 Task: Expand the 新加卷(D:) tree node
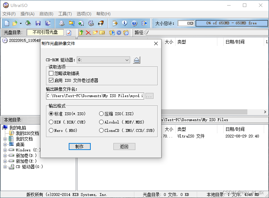pos(5,156)
